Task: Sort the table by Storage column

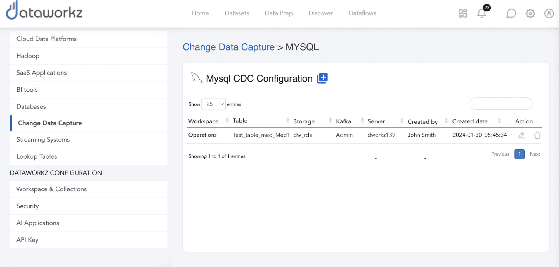Action: point(304,121)
